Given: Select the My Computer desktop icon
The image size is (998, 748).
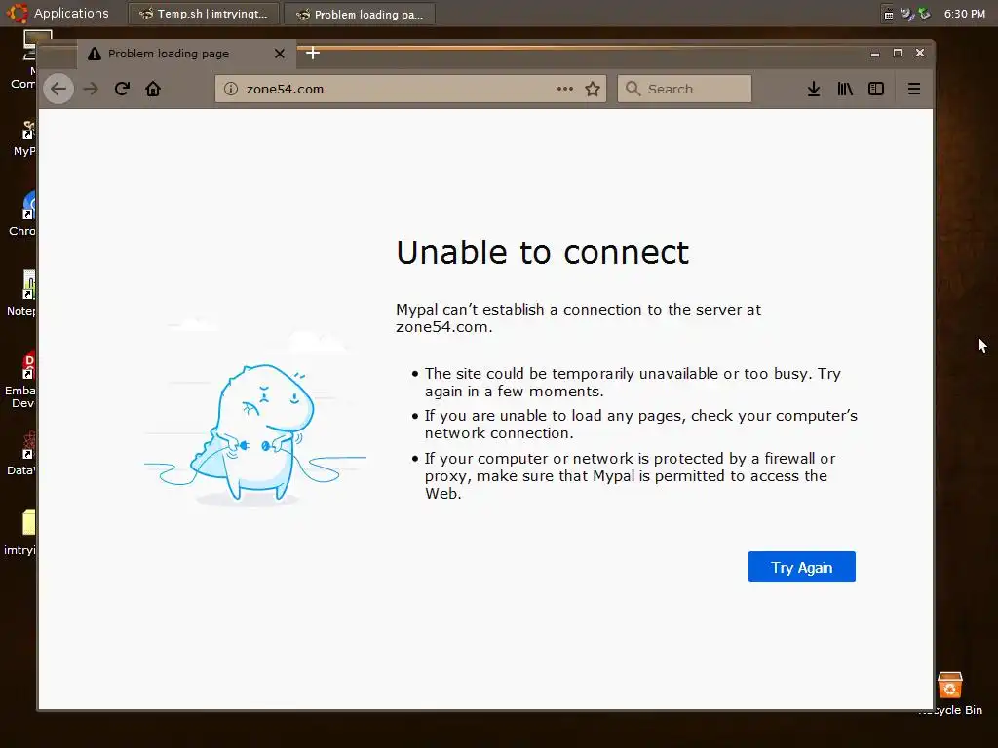Looking at the screenshot, I should click(25, 59).
